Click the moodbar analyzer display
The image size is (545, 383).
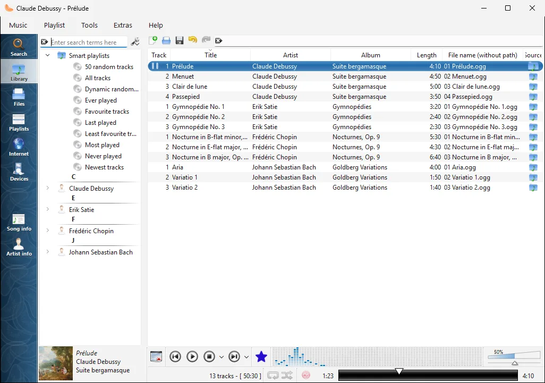(x=377, y=357)
